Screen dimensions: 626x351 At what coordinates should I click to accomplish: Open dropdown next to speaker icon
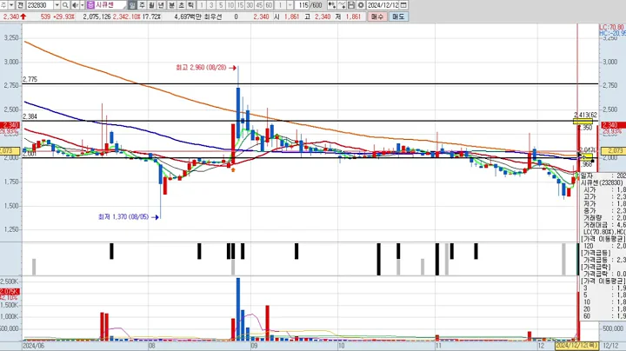point(83,5)
